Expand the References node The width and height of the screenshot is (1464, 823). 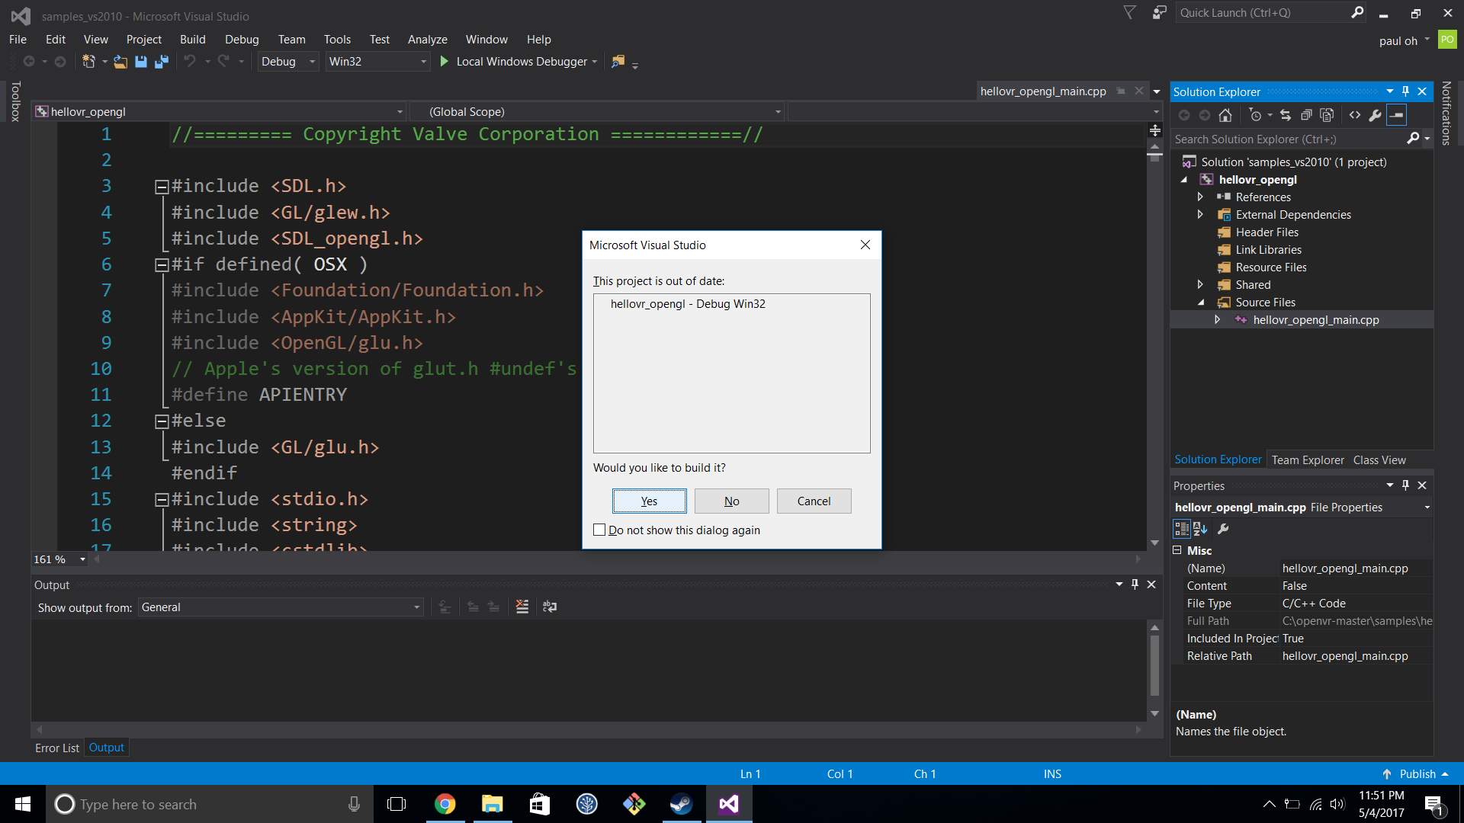[x=1200, y=197]
